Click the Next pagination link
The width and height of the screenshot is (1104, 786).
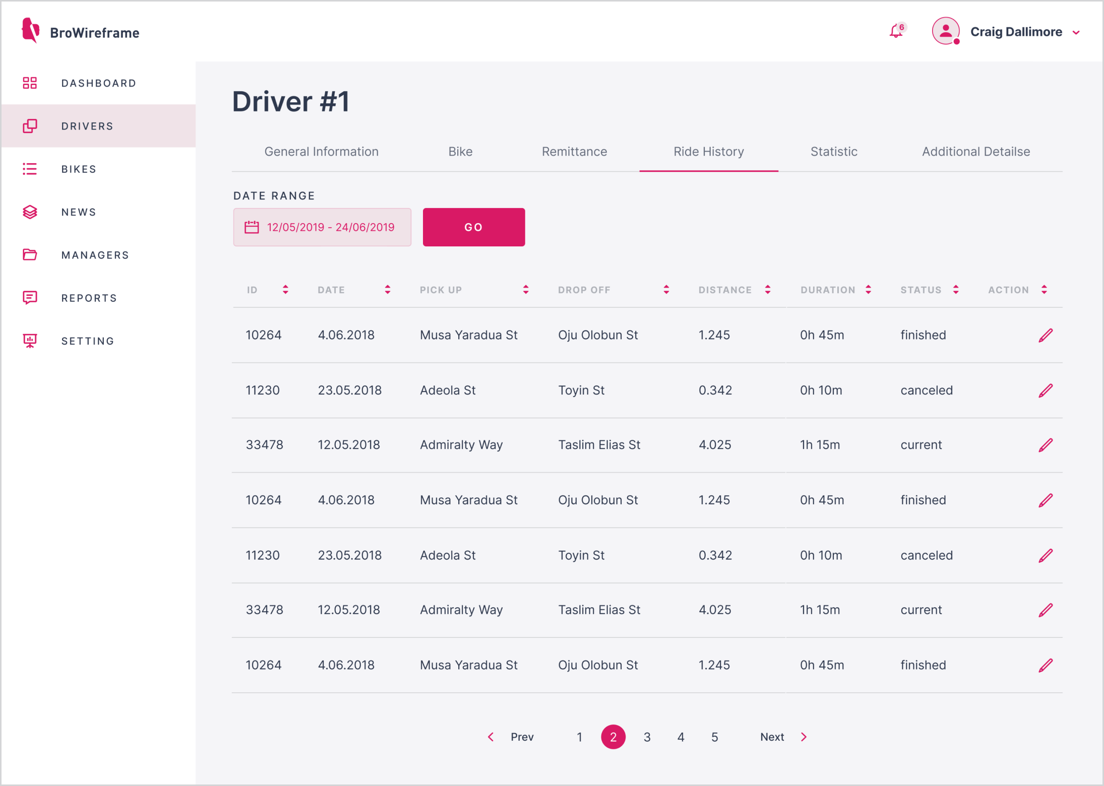point(772,737)
